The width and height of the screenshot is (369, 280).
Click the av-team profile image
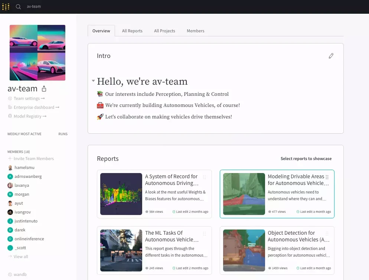pos(37,52)
